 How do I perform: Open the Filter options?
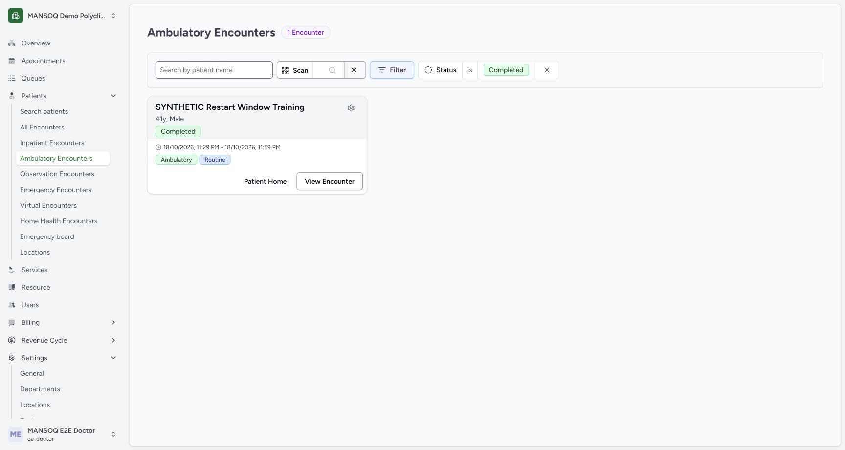click(x=392, y=70)
